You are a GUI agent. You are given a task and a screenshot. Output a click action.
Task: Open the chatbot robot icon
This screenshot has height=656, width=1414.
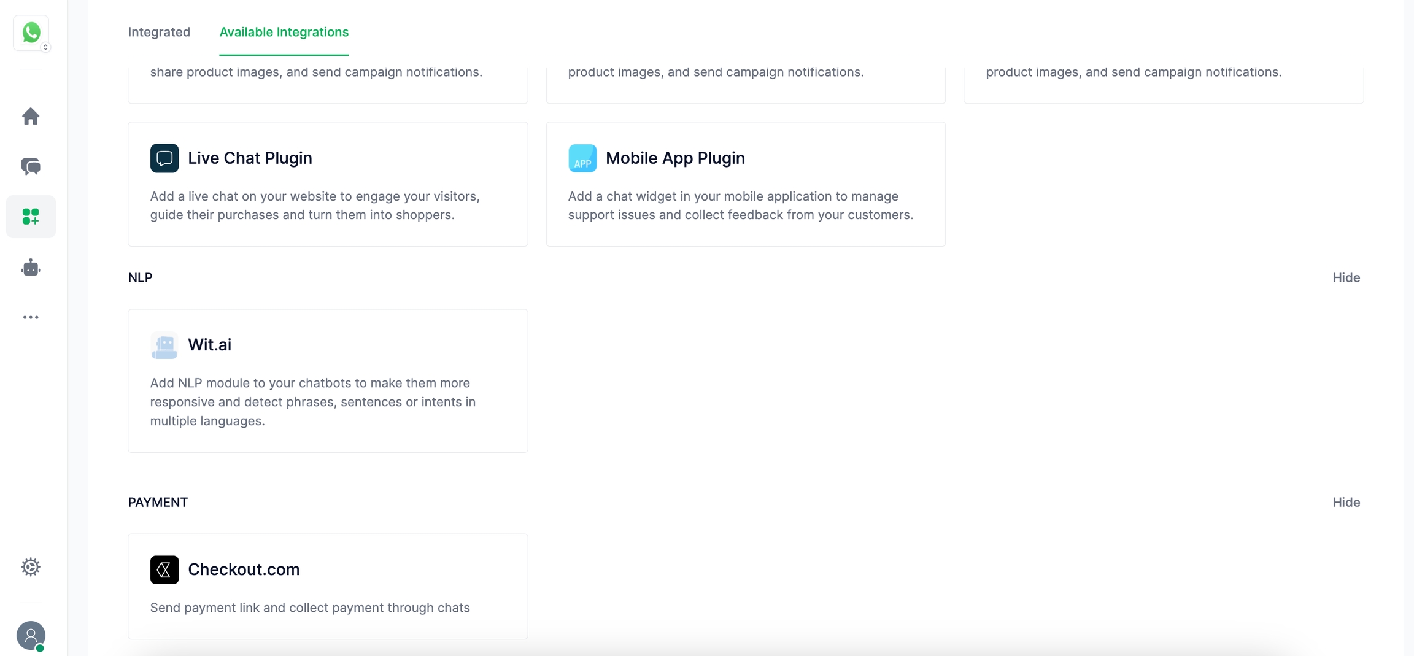31,268
